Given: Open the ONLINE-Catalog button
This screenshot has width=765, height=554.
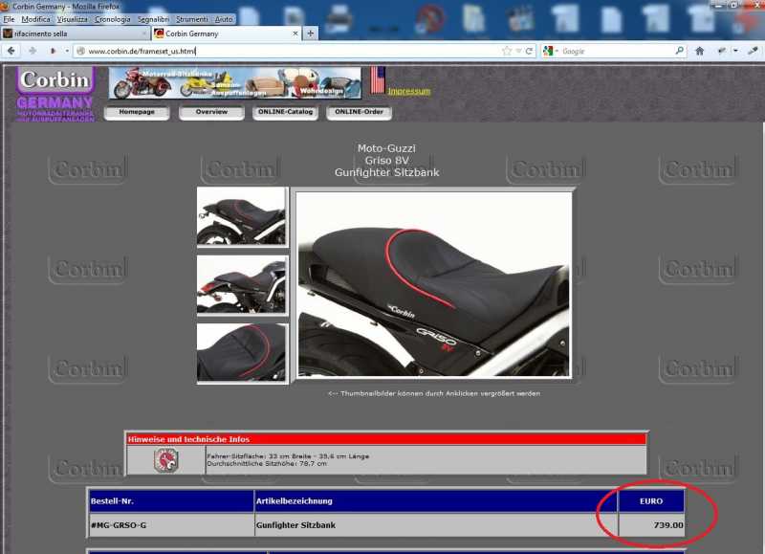Looking at the screenshot, I should coord(285,112).
